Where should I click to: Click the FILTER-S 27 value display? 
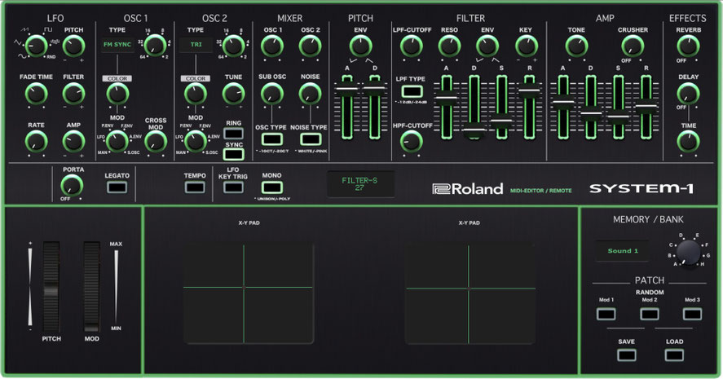pyautogui.click(x=360, y=184)
